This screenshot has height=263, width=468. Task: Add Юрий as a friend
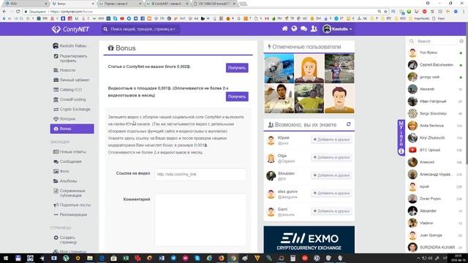[331, 140]
